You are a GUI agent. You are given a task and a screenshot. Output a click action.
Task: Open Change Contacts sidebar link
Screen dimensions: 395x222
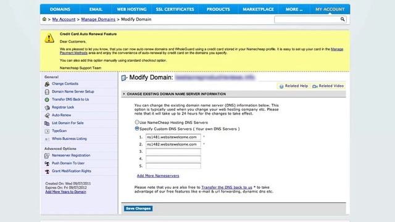65,84
